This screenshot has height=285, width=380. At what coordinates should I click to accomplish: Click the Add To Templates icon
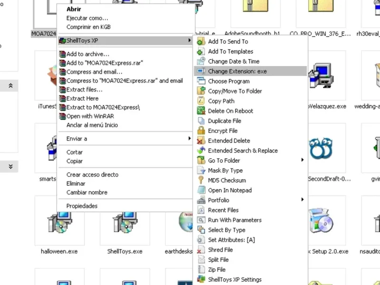(x=201, y=51)
